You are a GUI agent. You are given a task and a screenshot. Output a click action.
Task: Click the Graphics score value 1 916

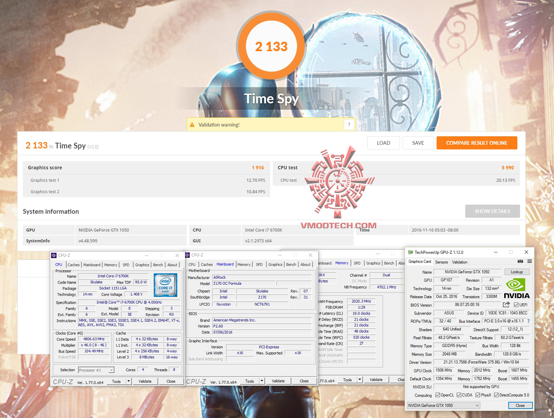[x=258, y=168]
